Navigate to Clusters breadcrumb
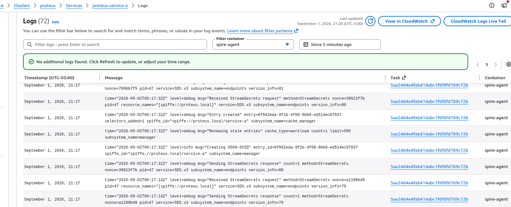This screenshot has height=207, width=511. tap(22, 6)
